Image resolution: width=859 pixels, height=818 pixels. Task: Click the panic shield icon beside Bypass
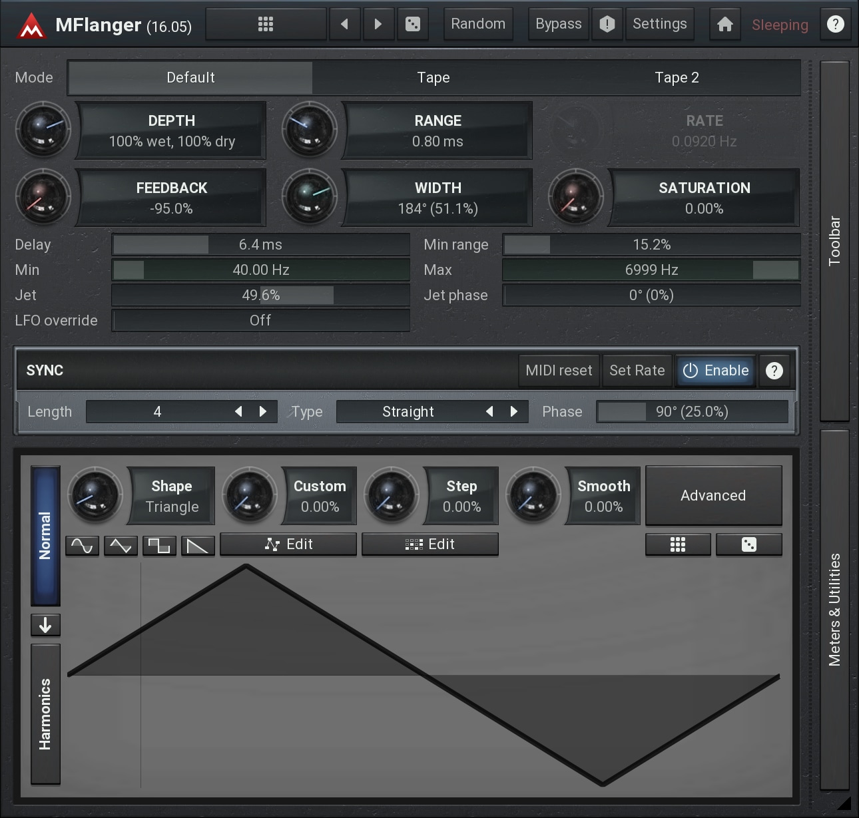[607, 25]
